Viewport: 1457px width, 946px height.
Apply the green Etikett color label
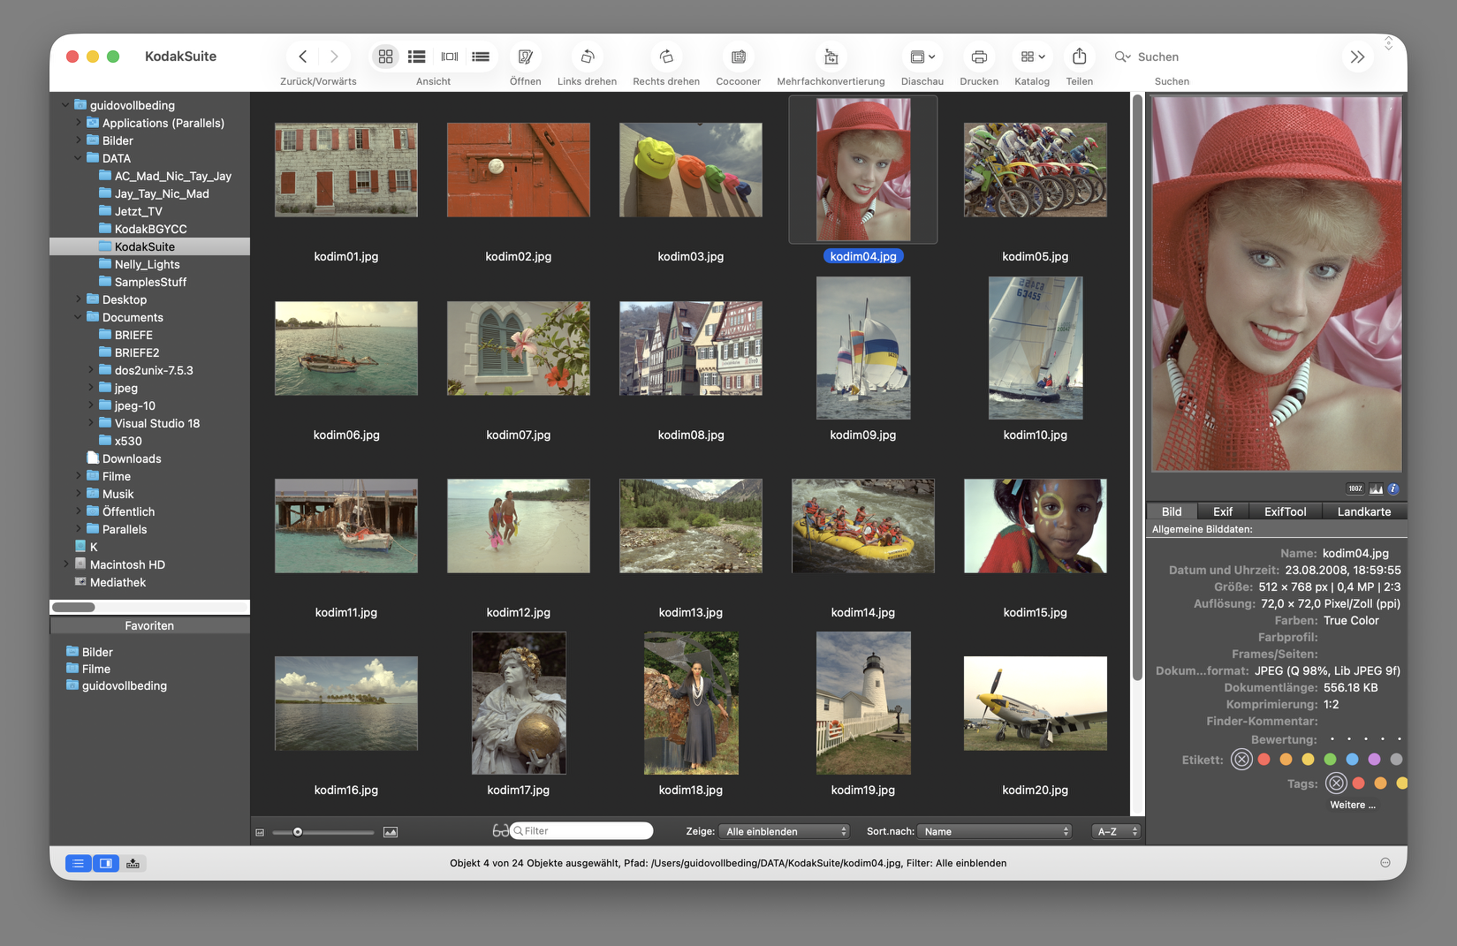(x=1330, y=760)
